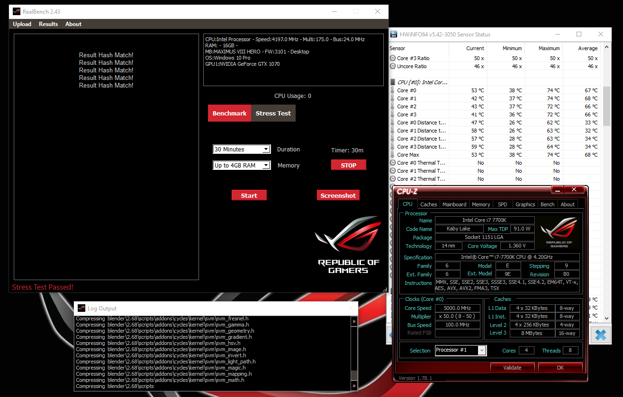
Task: Click the '1.360 V' core voltage value in CPU-Z
Action: 517,246
